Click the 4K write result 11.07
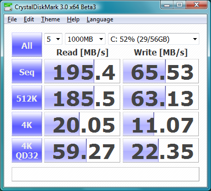Image resolution: width=211 pixels, height=191 pixels. pos(161,124)
